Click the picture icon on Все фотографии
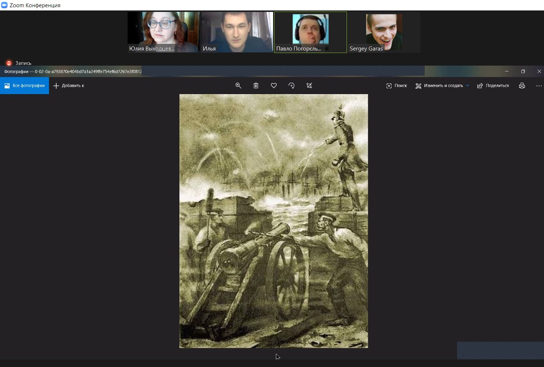 coord(7,85)
